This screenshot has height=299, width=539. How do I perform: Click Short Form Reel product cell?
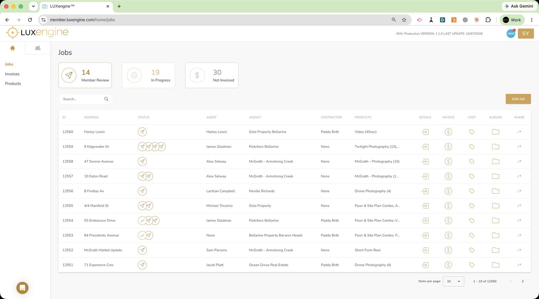pyautogui.click(x=368, y=250)
